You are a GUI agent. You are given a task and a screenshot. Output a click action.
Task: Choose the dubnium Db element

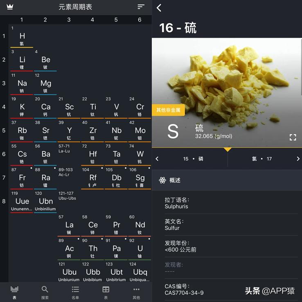pos(116,178)
